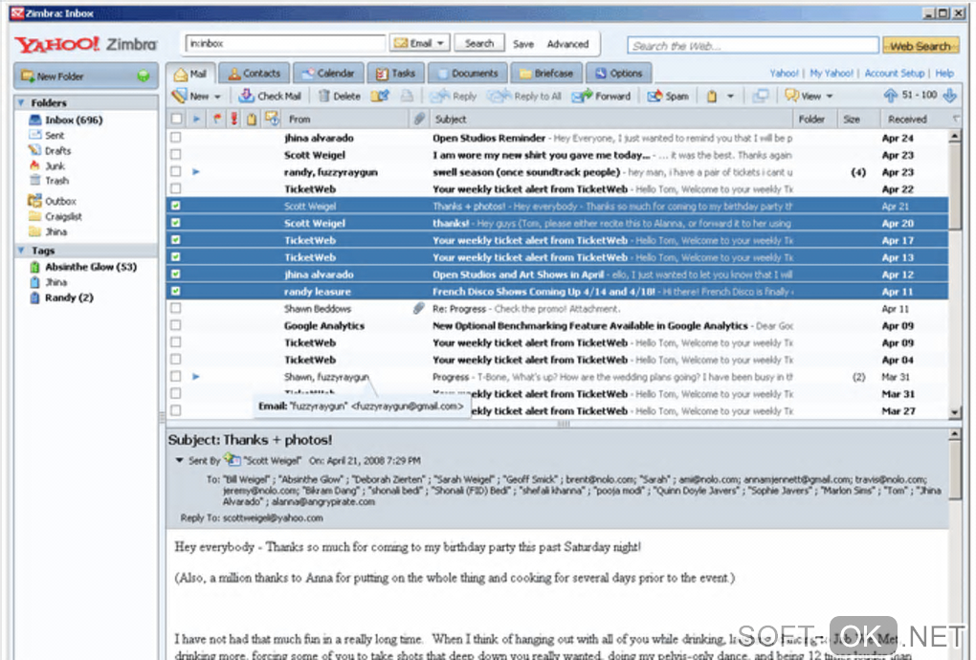The width and height of the screenshot is (976, 660).
Task: Check the Google Analytics message checkbox
Action: pos(176,325)
